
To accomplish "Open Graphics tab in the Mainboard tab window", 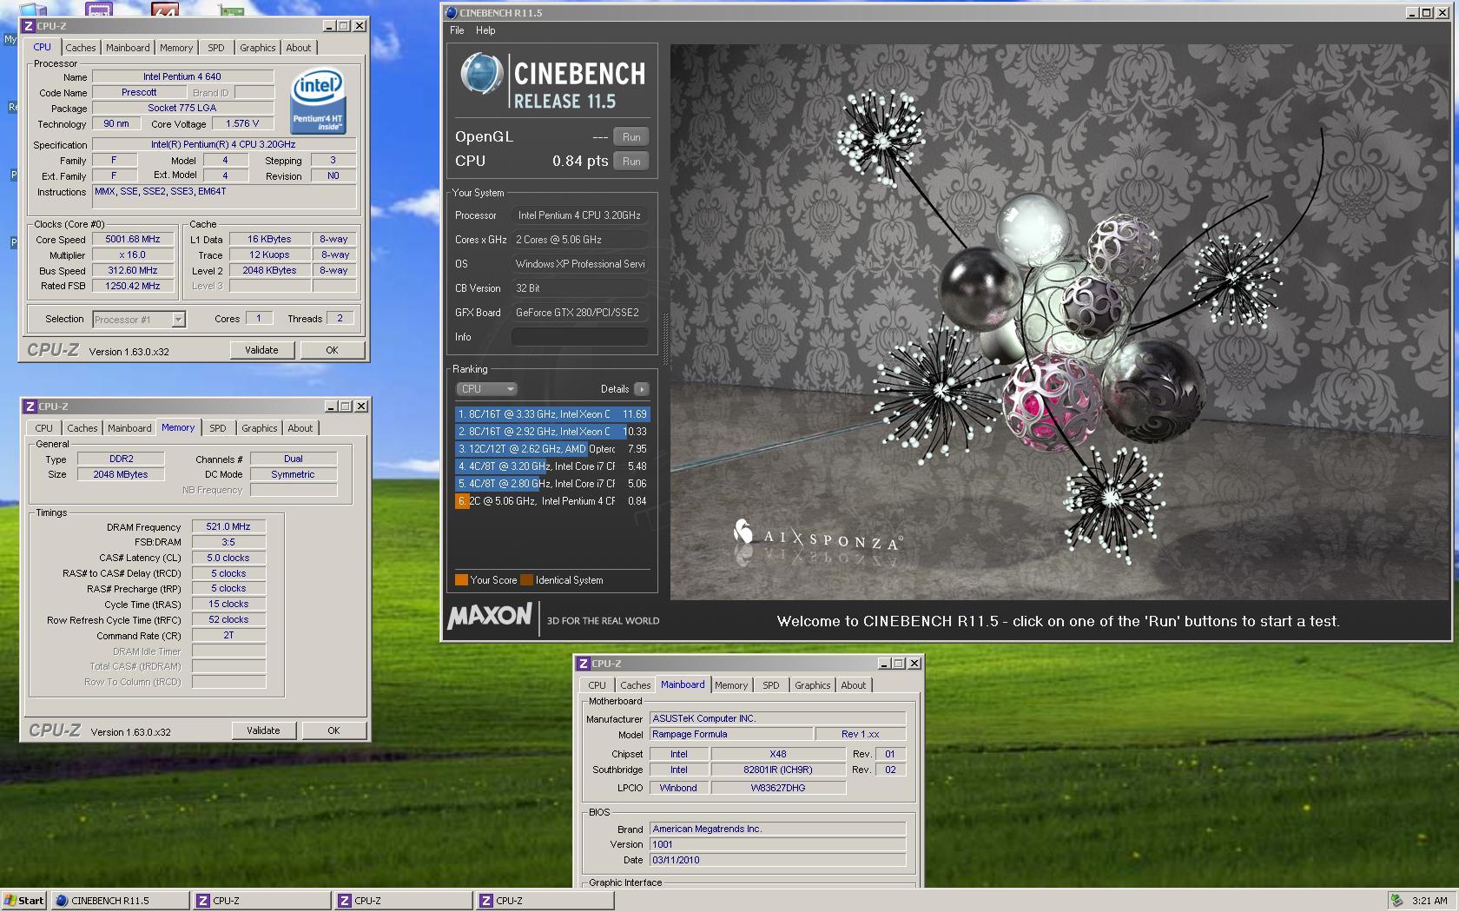I will coord(812,685).
